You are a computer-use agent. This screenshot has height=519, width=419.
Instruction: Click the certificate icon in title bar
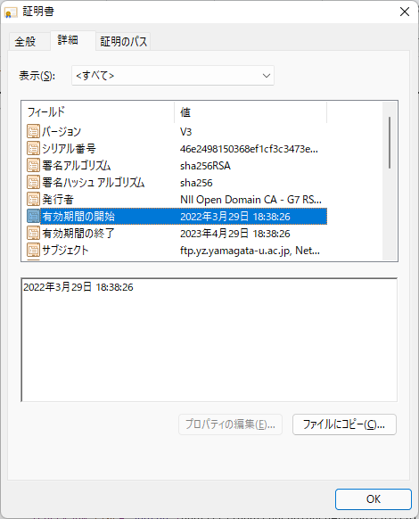click(x=11, y=12)
